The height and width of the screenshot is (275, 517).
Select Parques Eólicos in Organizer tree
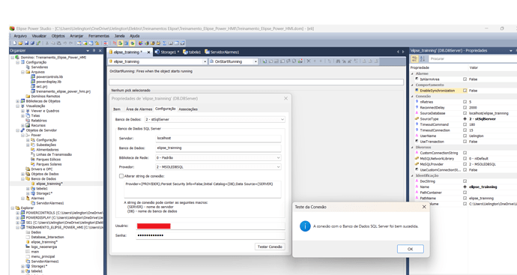click(49, 160)
